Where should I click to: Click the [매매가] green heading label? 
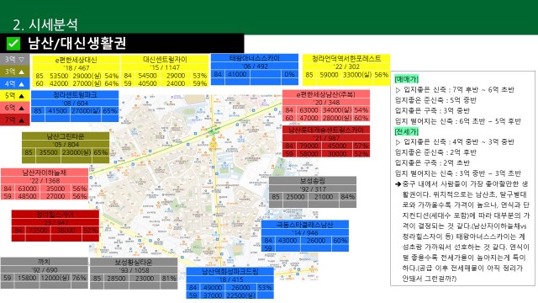[x=407, y=79]
